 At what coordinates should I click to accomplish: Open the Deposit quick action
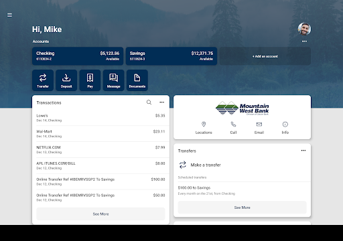pyautogui.click(x=66, y=80)
